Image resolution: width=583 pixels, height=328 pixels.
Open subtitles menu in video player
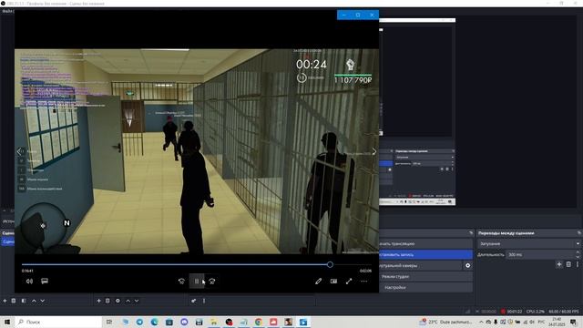click(x=45, y=282)
